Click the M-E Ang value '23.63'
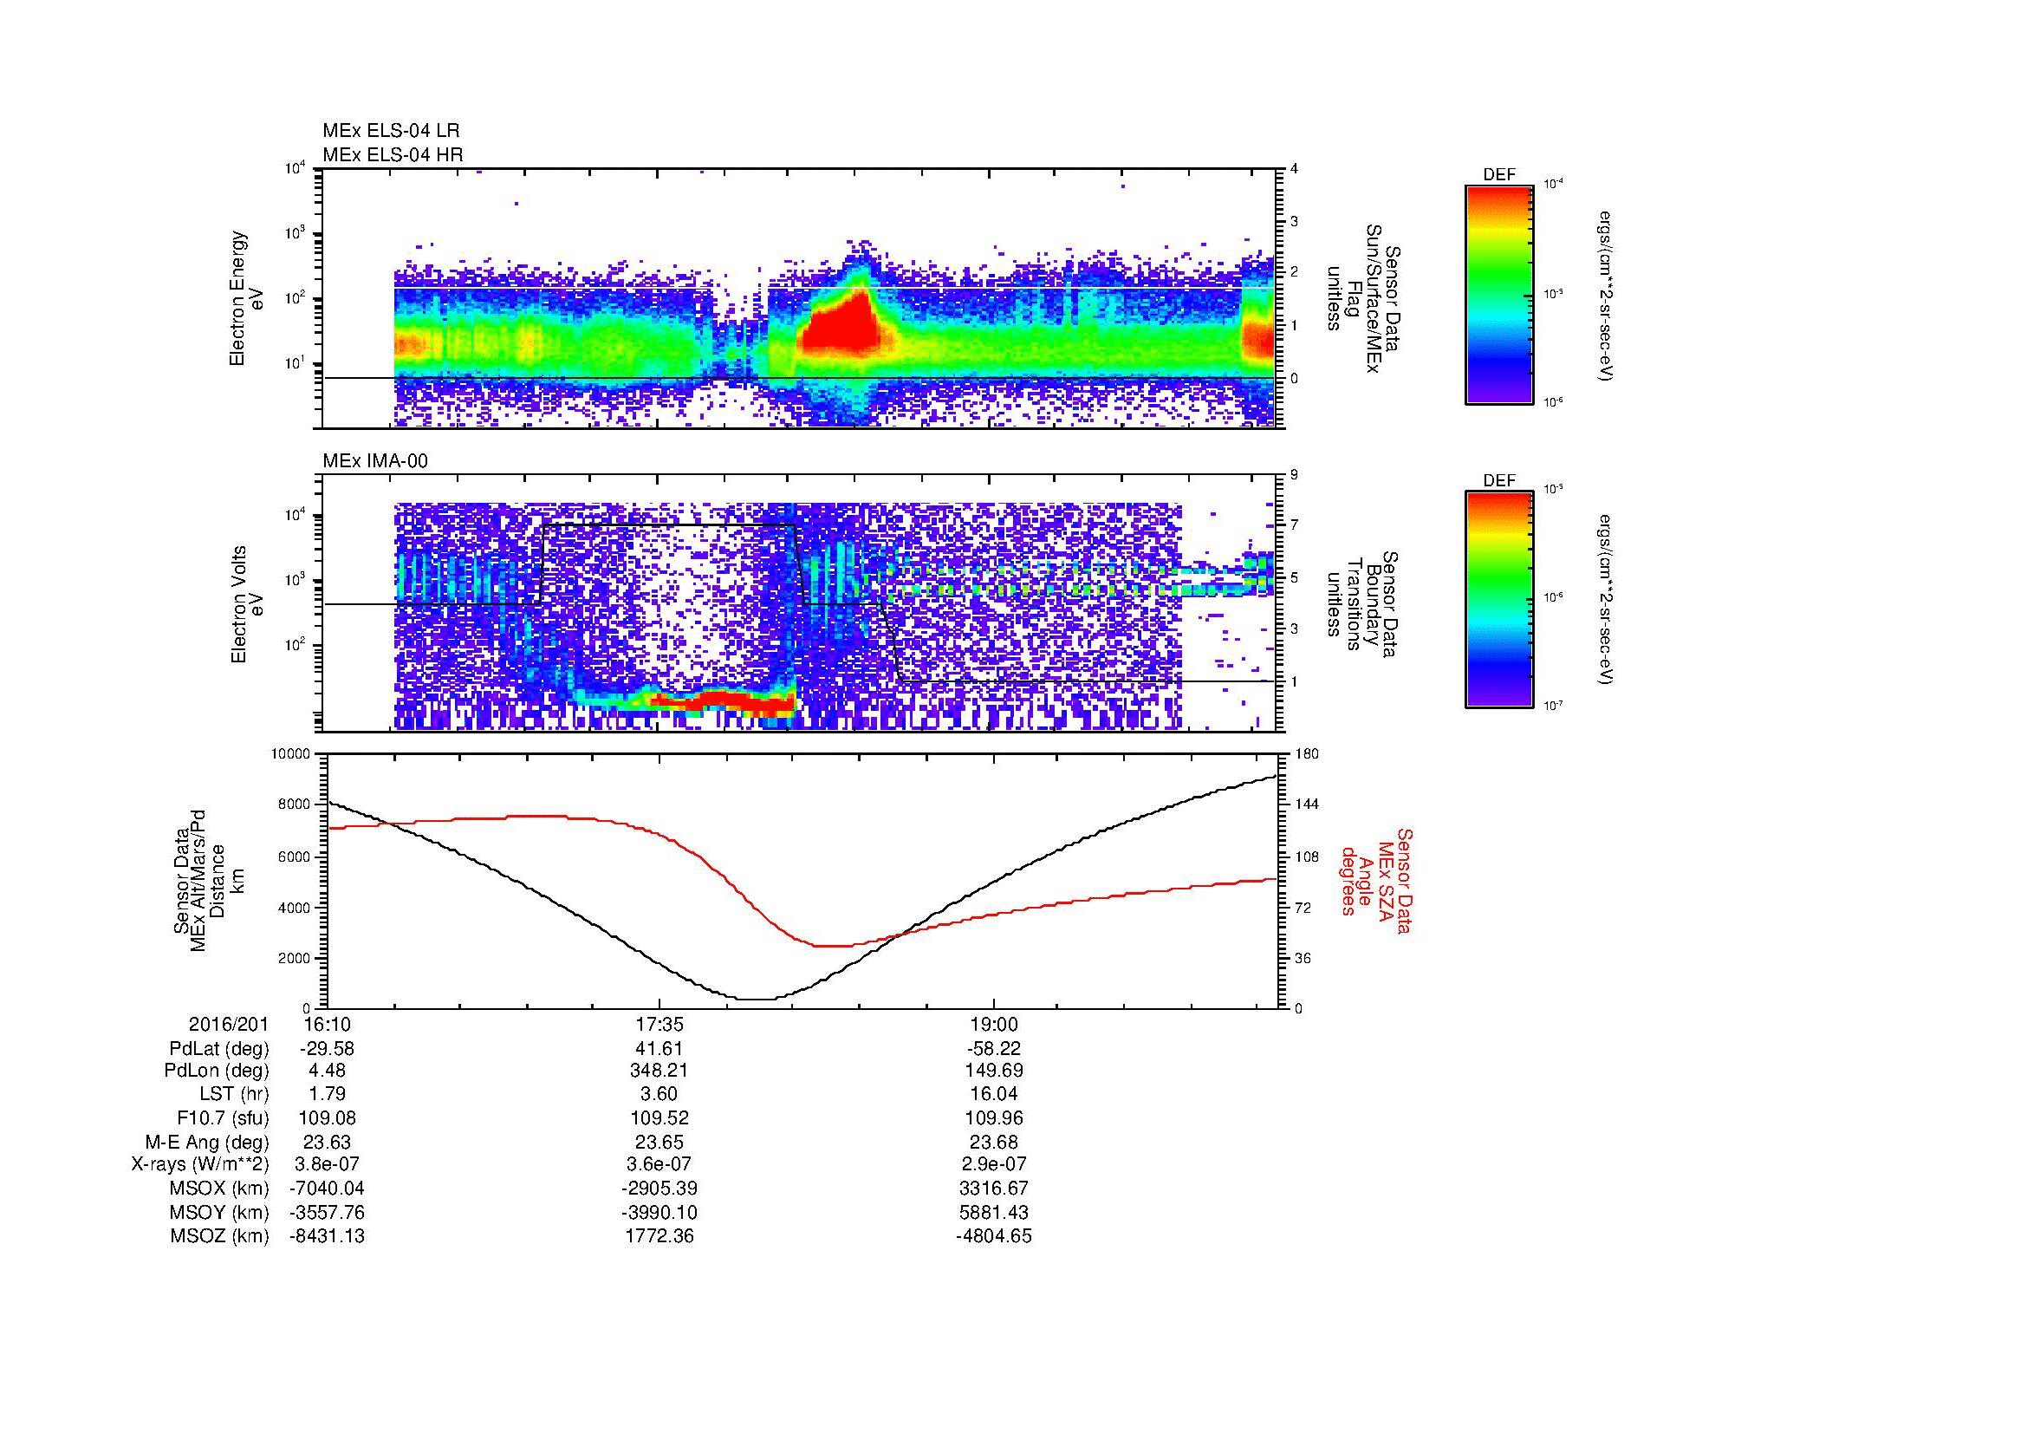The image size is (2027, 1433). coord(327,1142)
